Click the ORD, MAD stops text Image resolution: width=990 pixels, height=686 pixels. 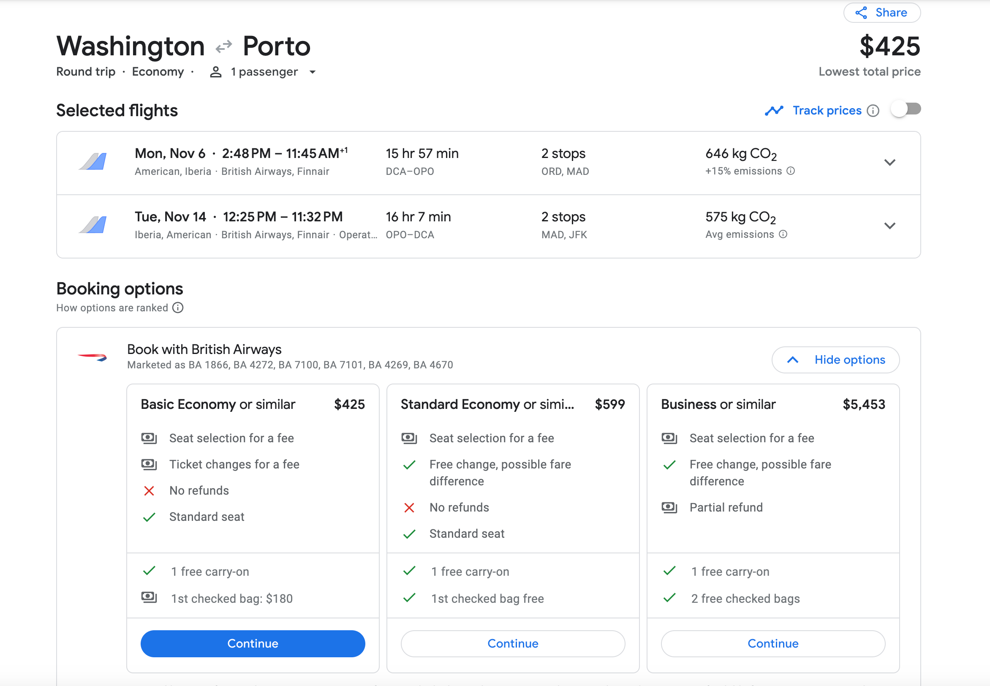[x=565, y=171]
